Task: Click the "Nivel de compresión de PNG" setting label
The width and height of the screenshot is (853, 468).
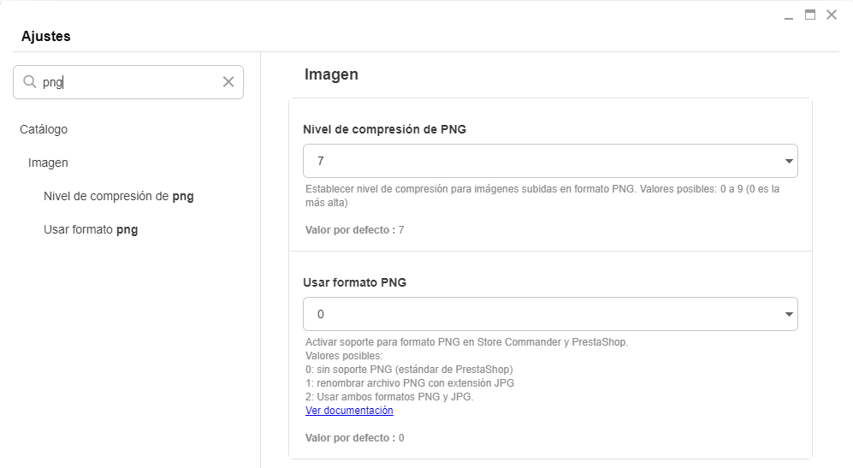Action: coord(384,129)
